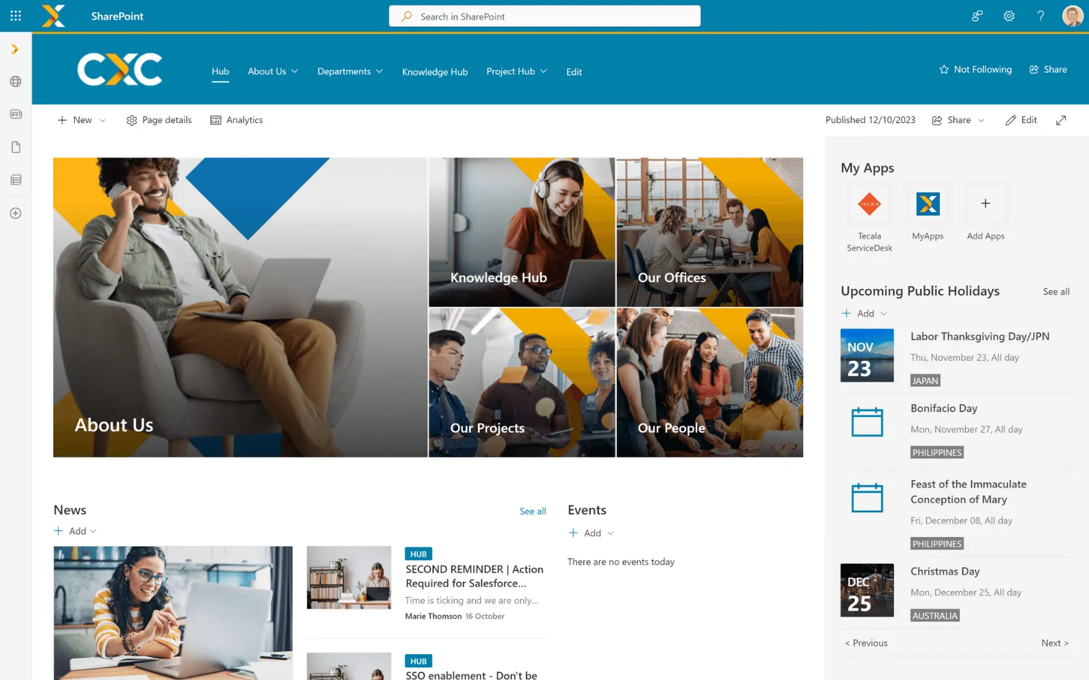1089x680 pixels.
Task: Open the Bonifacio Day event title
Action: click(x=944, y=408)
